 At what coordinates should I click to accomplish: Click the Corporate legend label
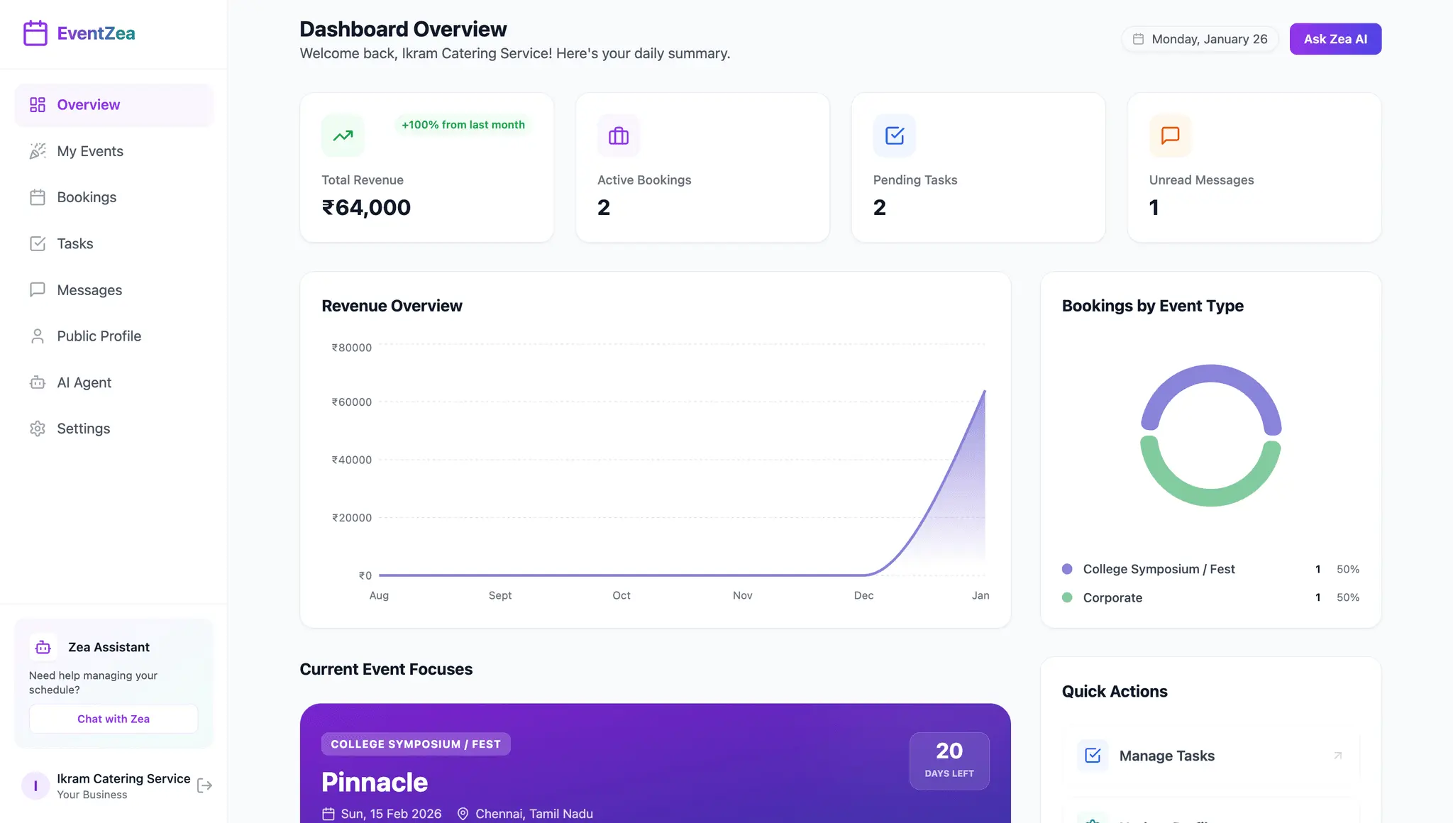coord(1112,597)
